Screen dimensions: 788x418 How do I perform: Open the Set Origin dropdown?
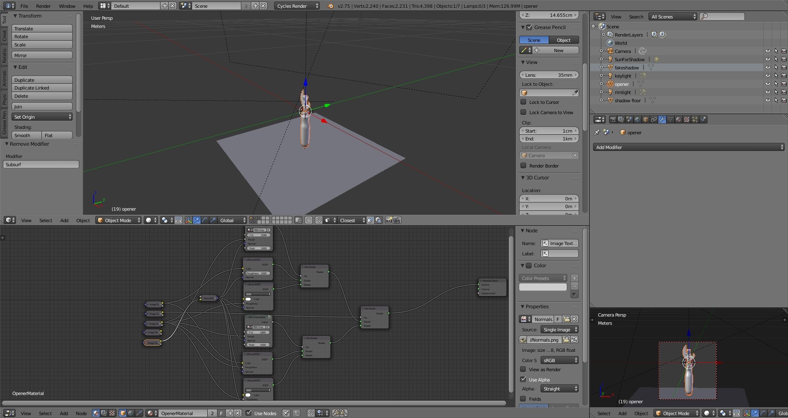click(x=42, y=117)
